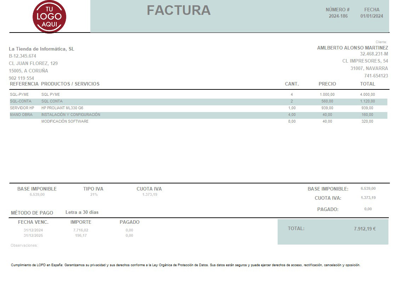The height and width of the screenshot is (281, 398).
Task: Select the company name La Tienda de Informática, SL
Action: [x=42, y=49]
